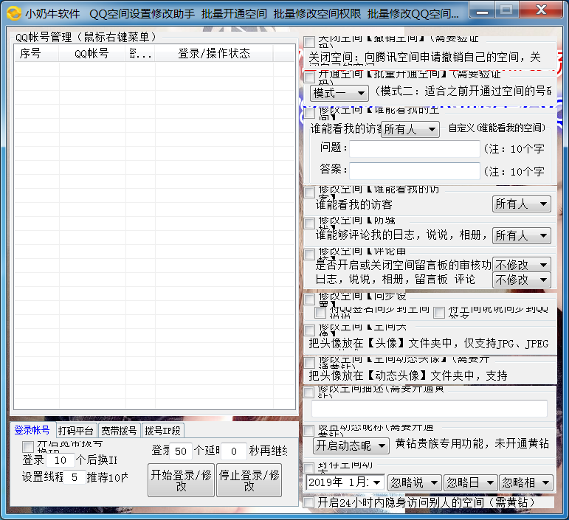Viewport: 569px width, 520px height.
Task: Close the 小奶牛软件 window
Action: tap(541, 10)
